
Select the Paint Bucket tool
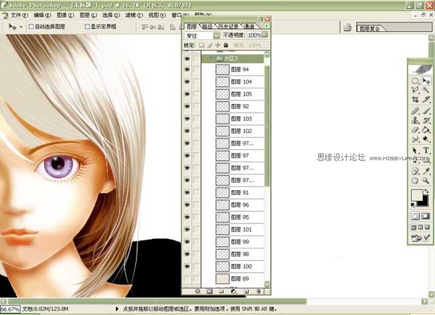pyautogui.click(x=426, y=130)
